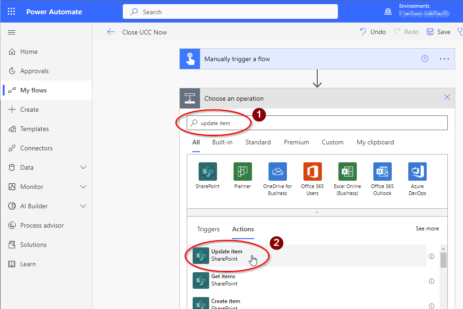Image resolution: width=463 pixels, height=309 pixels.
Task: Switch to the All tab
Action: coord(196,143)
